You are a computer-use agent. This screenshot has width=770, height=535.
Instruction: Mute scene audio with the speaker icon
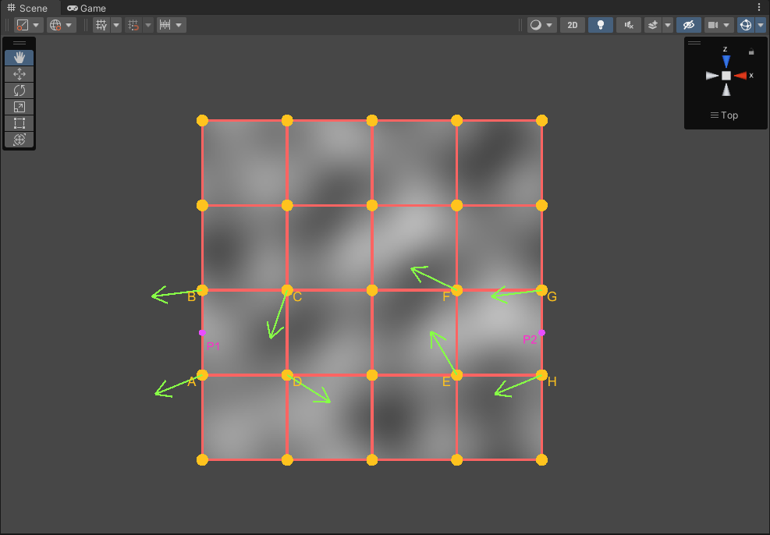(628, 24)
